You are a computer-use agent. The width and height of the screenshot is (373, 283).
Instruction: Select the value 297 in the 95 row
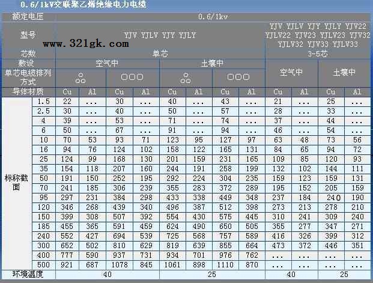click(67, 197)
